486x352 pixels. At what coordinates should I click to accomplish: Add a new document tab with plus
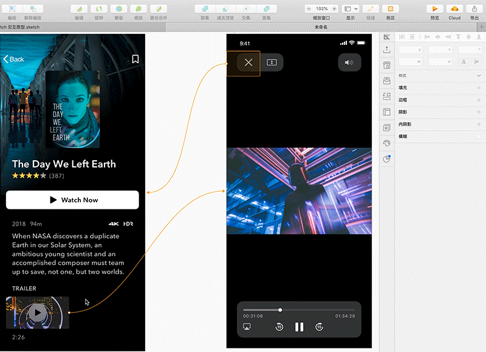(x=482, y=27)
